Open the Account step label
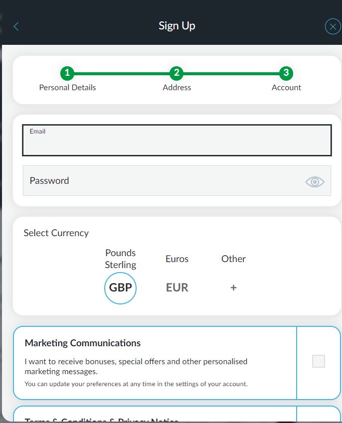 (x=286, y=88)
